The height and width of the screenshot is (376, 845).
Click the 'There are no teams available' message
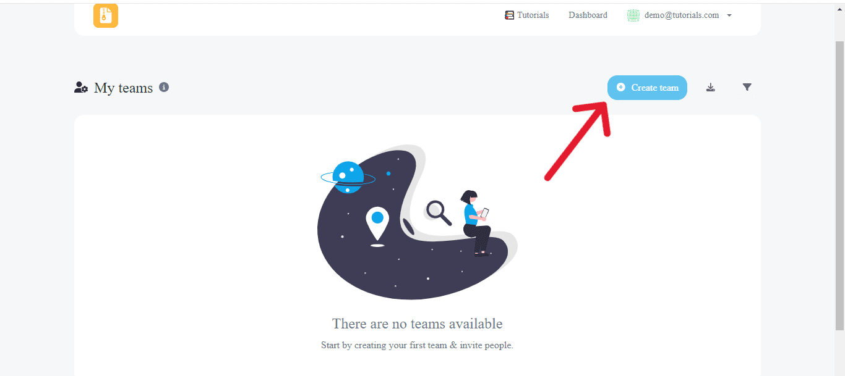click(418, 324)
